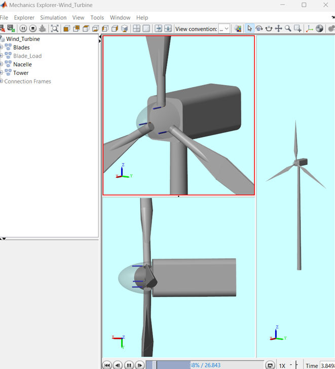Click the playback timeline progress bar

coord(205,365)
